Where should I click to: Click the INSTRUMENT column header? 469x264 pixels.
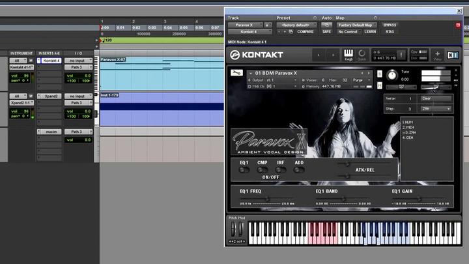tap(21, 53)
